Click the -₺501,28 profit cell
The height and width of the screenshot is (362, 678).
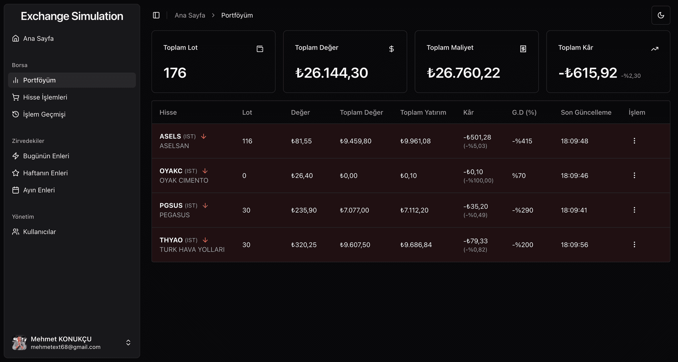pos(477,137)
